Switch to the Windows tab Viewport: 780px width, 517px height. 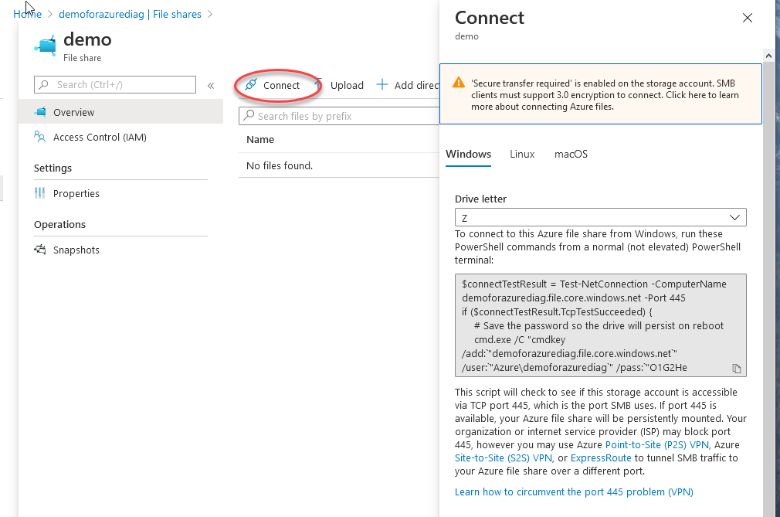pyautogui.click(x=468, y=155)
